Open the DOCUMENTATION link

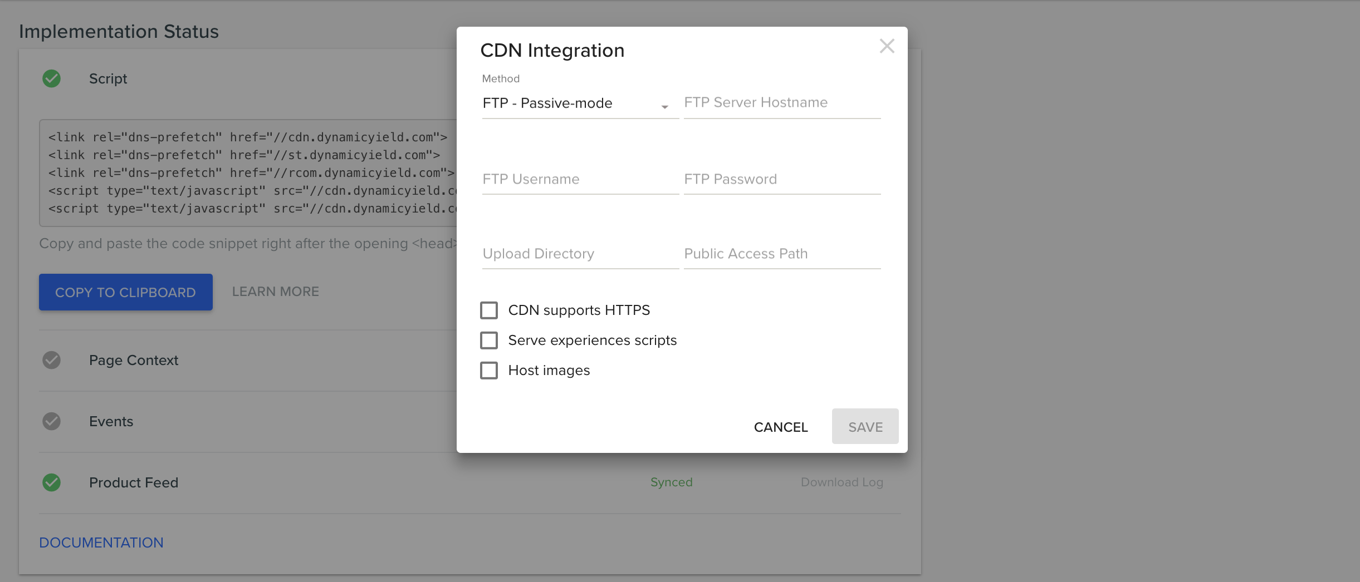pos(101,542)
